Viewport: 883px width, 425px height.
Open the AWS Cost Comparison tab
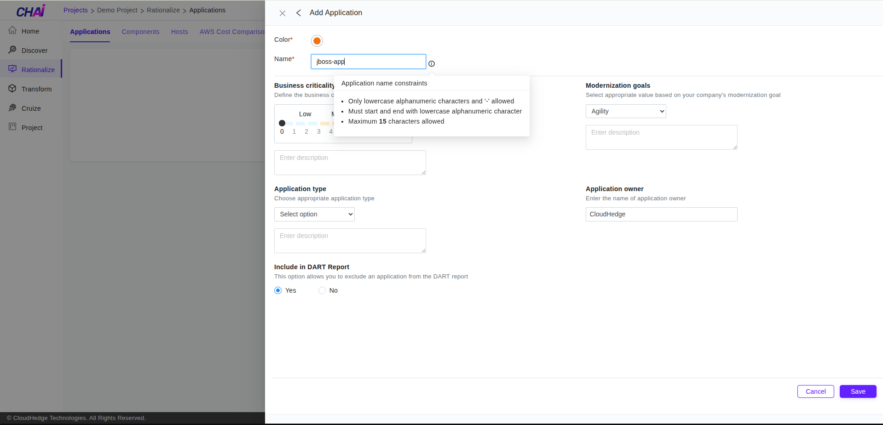[x=232, y=32]
